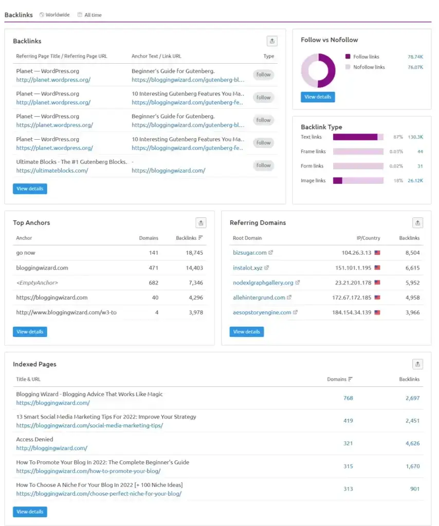
Task: Open bizsugar.com via its external link icon
Action: [271, 252]
